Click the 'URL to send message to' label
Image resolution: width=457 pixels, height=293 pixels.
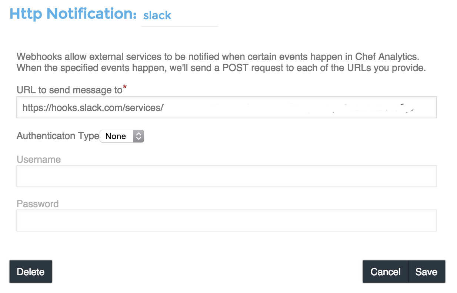(x=69, y=90)
